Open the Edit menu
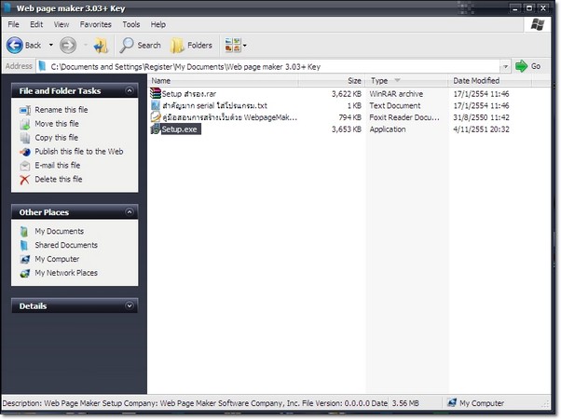561x420 pixels. point(36,24)
